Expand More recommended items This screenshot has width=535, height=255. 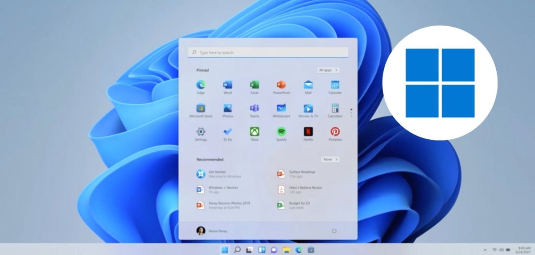330,159
